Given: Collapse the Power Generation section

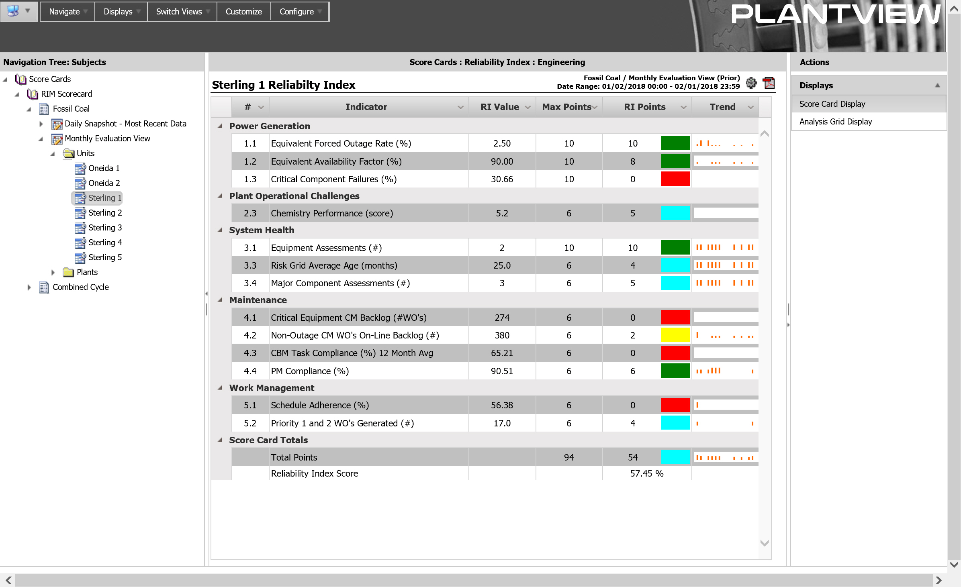Looking at the screenshot, I should coord(222,126).
